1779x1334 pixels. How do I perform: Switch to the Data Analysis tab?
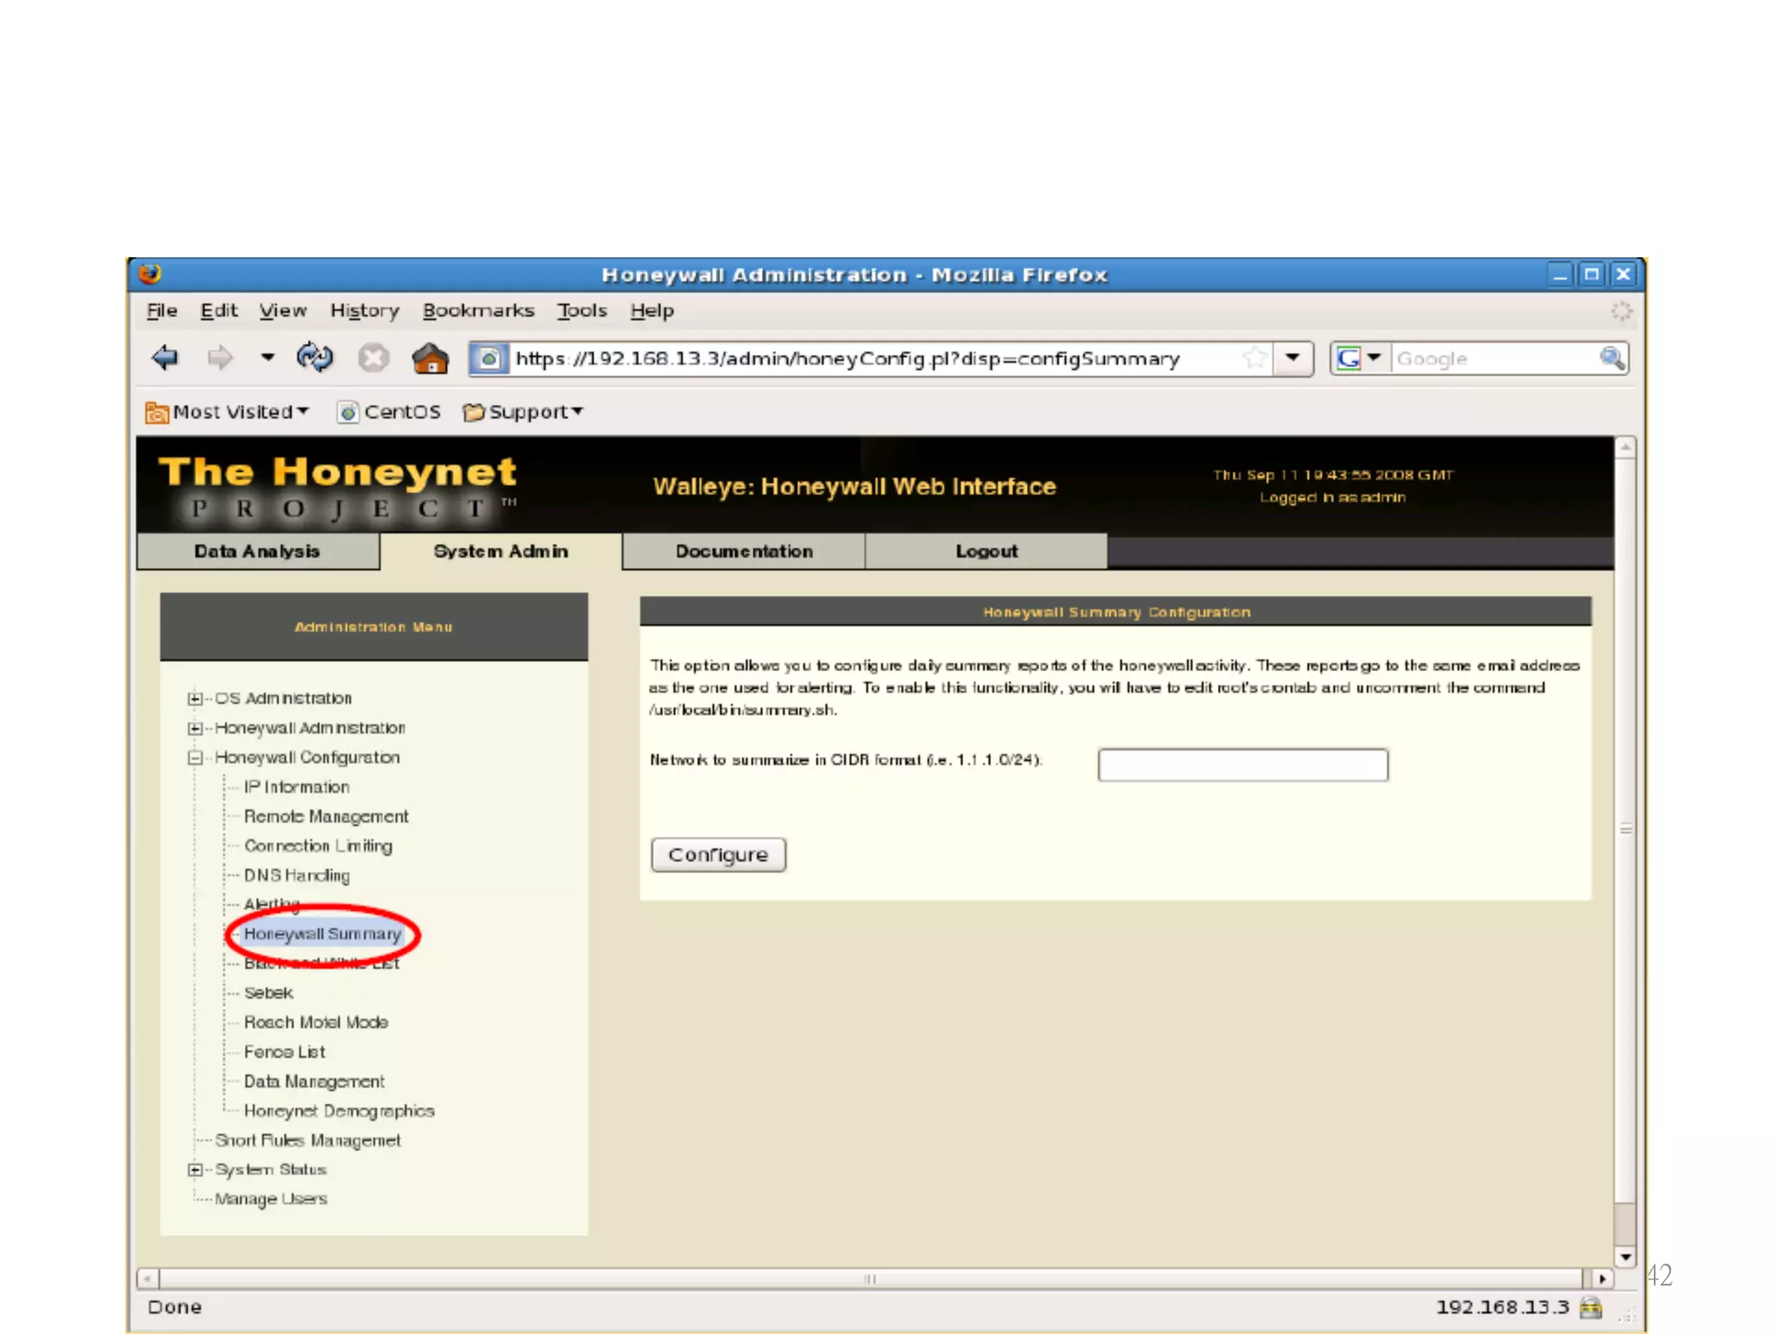[x=257, y=551]
